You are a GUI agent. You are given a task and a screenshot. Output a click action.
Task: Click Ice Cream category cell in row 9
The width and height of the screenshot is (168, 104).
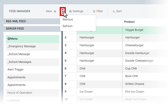(99, 92)
